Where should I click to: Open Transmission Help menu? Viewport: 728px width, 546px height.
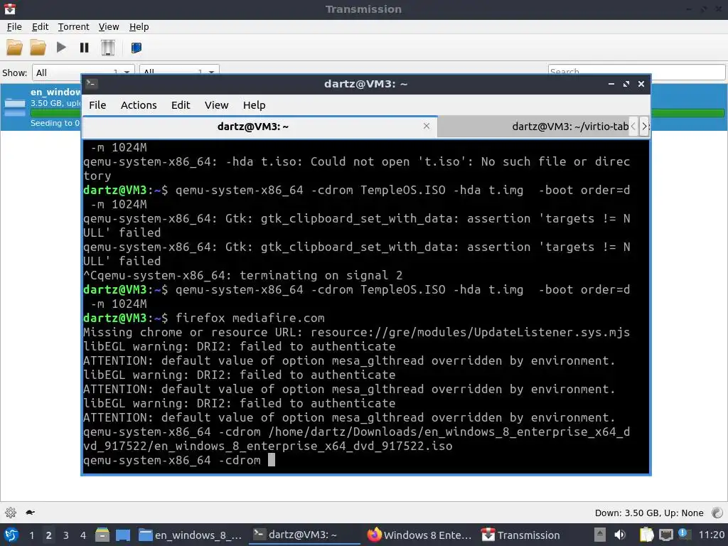pyautogui.click(x=139, y=27)
